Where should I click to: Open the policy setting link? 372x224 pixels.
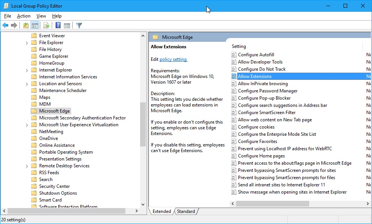tap(173, 59)
